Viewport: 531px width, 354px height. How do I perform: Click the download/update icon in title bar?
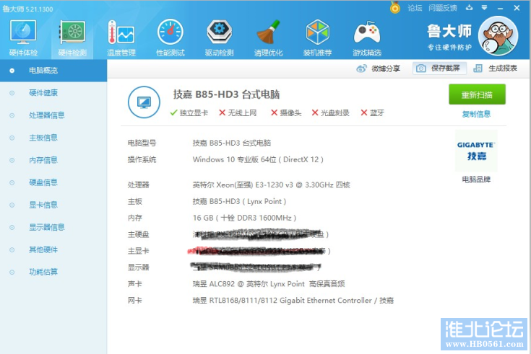pos(470,8)
